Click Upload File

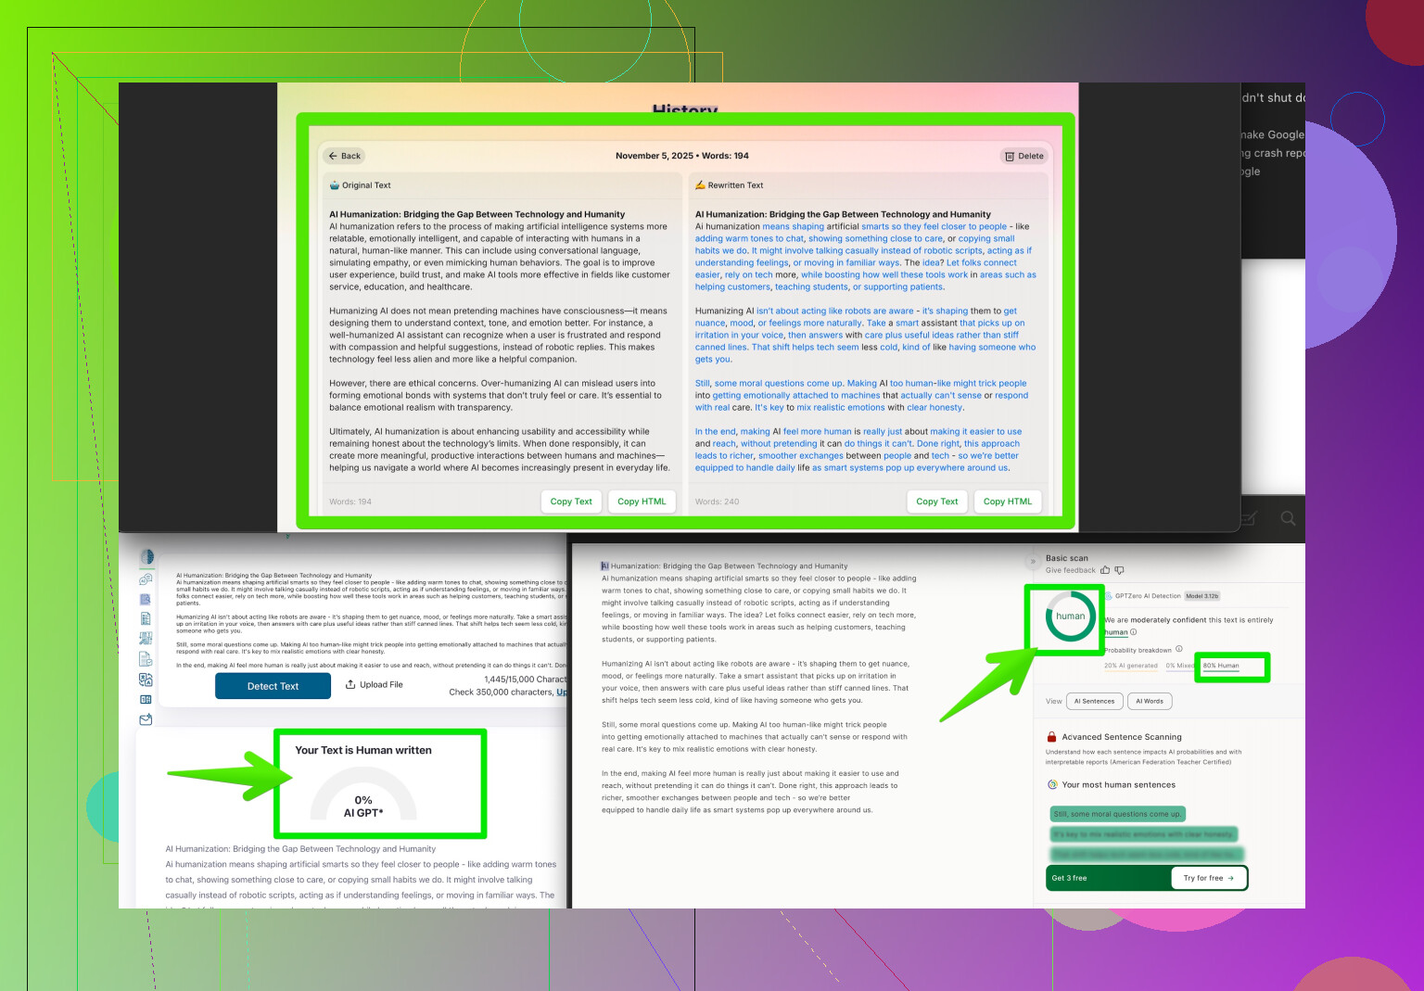click(374, 685)
